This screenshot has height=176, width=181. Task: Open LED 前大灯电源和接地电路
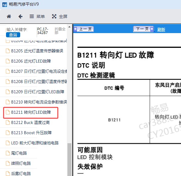point(35,143)
